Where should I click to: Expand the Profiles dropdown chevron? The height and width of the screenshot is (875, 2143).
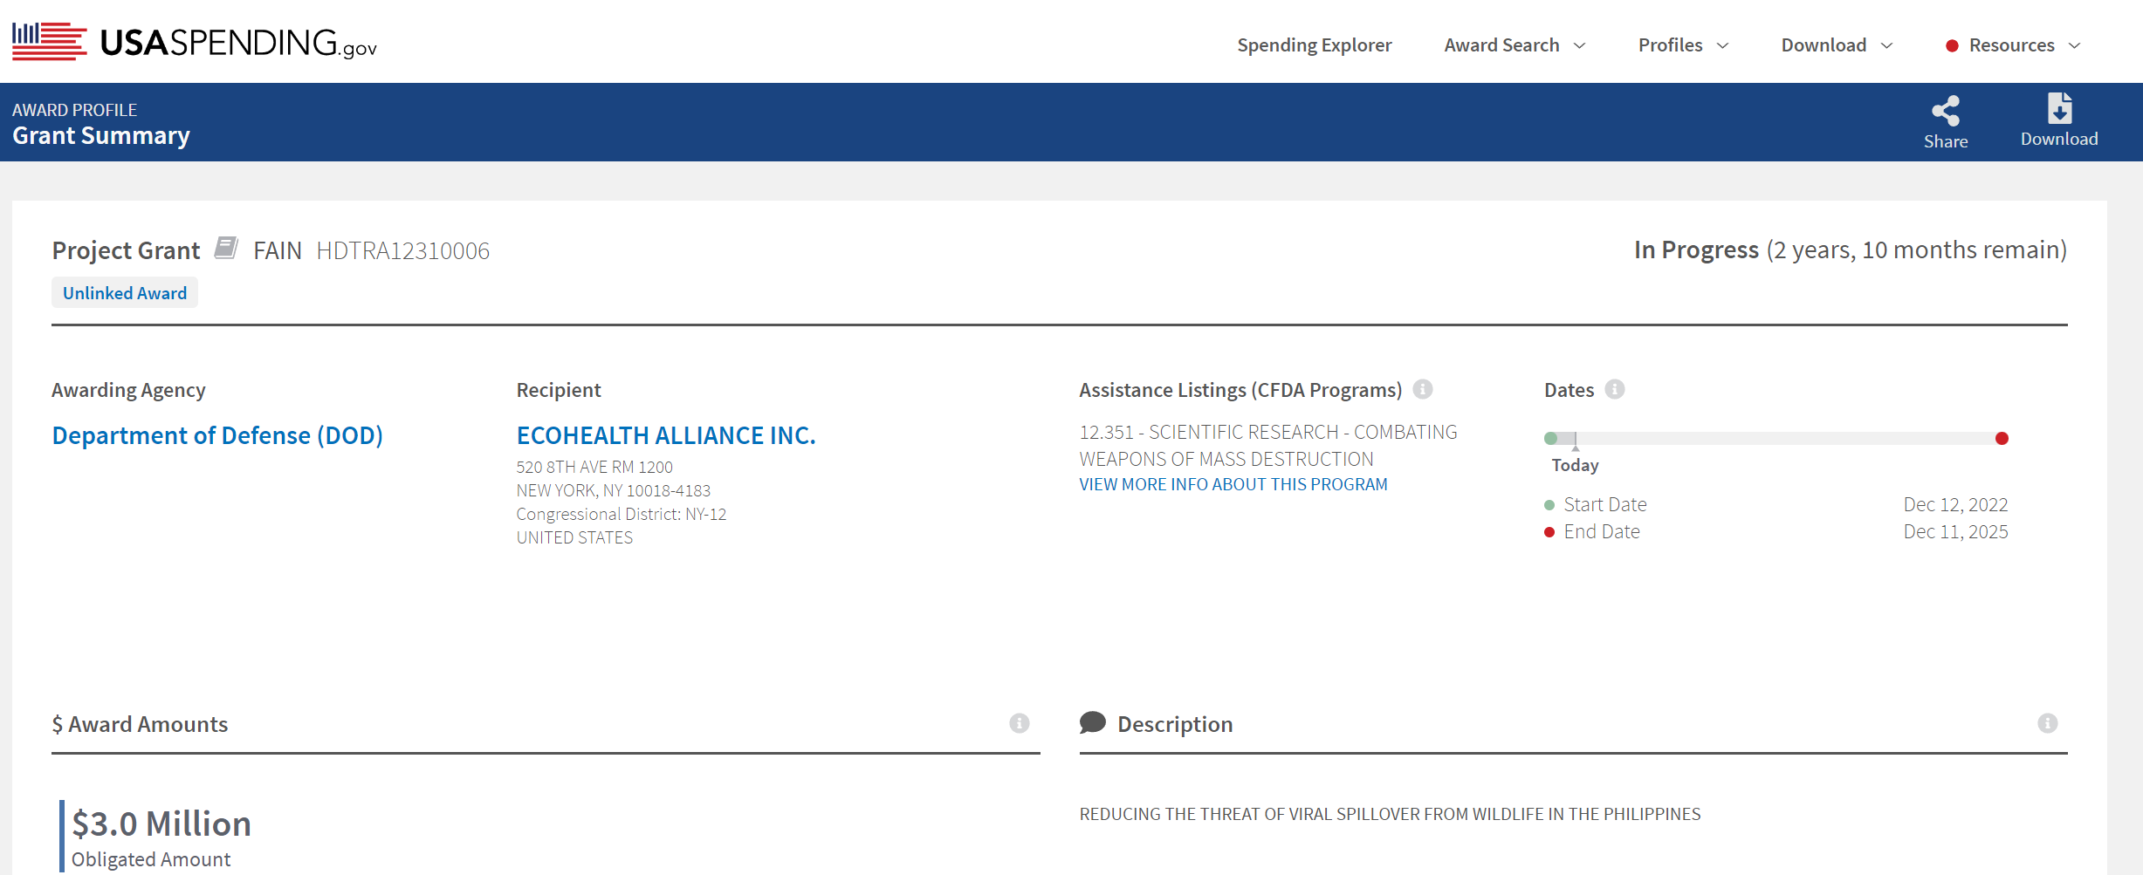click(x=1722, y=46)
